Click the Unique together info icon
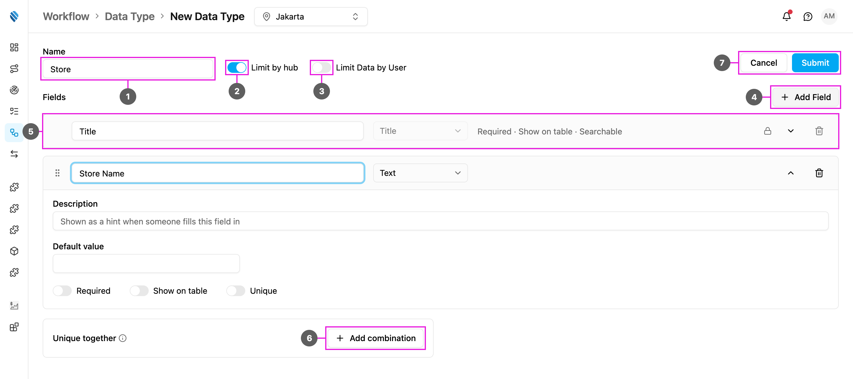This screenshot has width=853, height=379. 123,338
